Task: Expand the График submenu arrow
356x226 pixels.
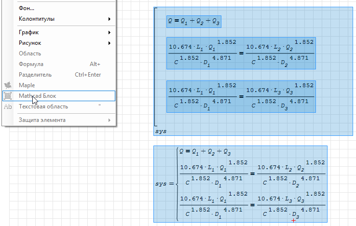Action: (x=110, y=32)
